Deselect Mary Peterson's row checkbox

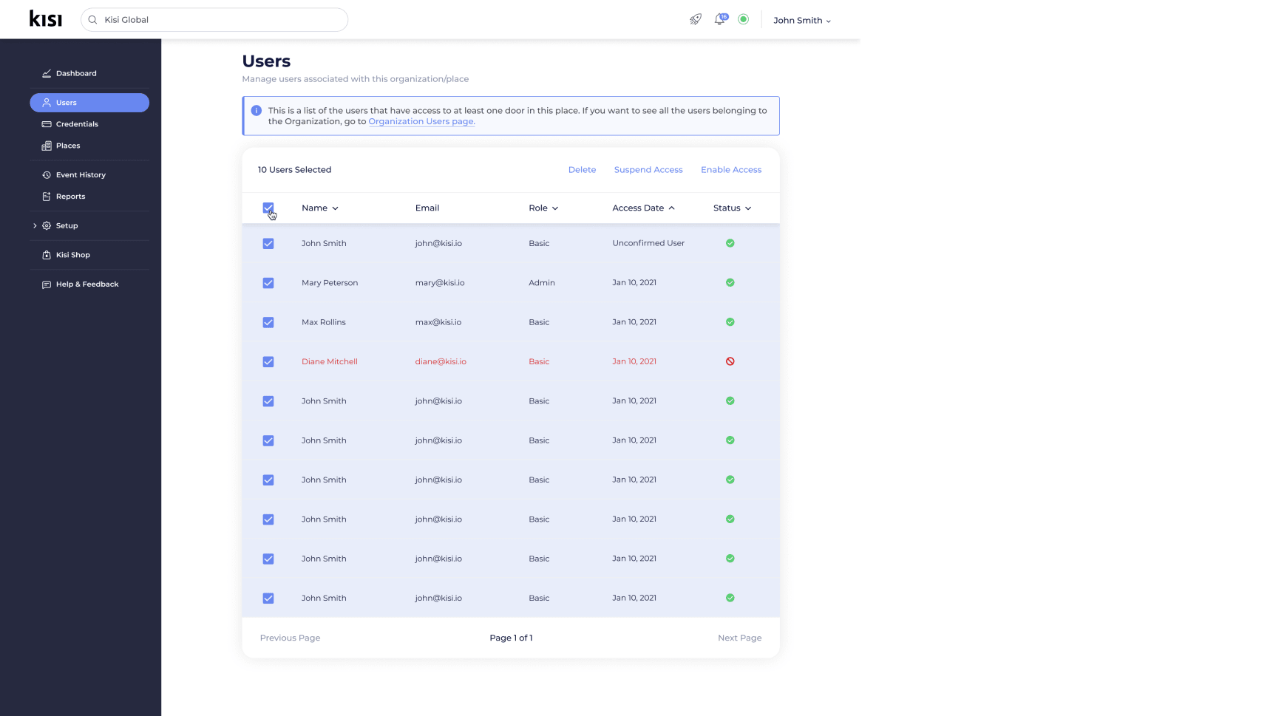pos(268,283)
